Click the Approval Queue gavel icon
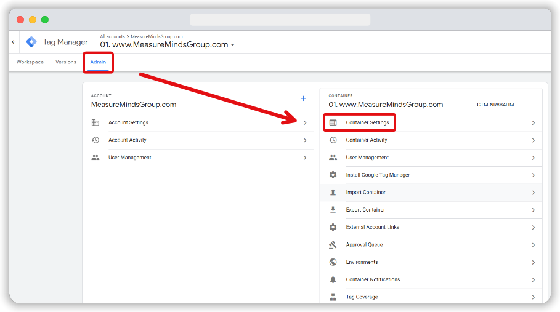Screen dimensions: 560x312 pos(333,244)
